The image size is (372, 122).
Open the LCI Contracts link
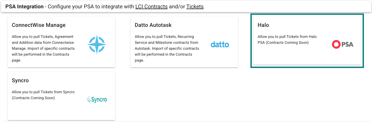[x=151, y=6]
